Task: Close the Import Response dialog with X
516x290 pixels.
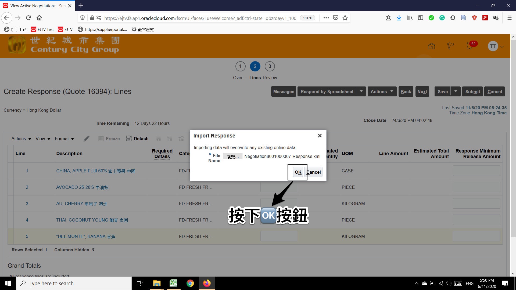Action: (320, 136)
